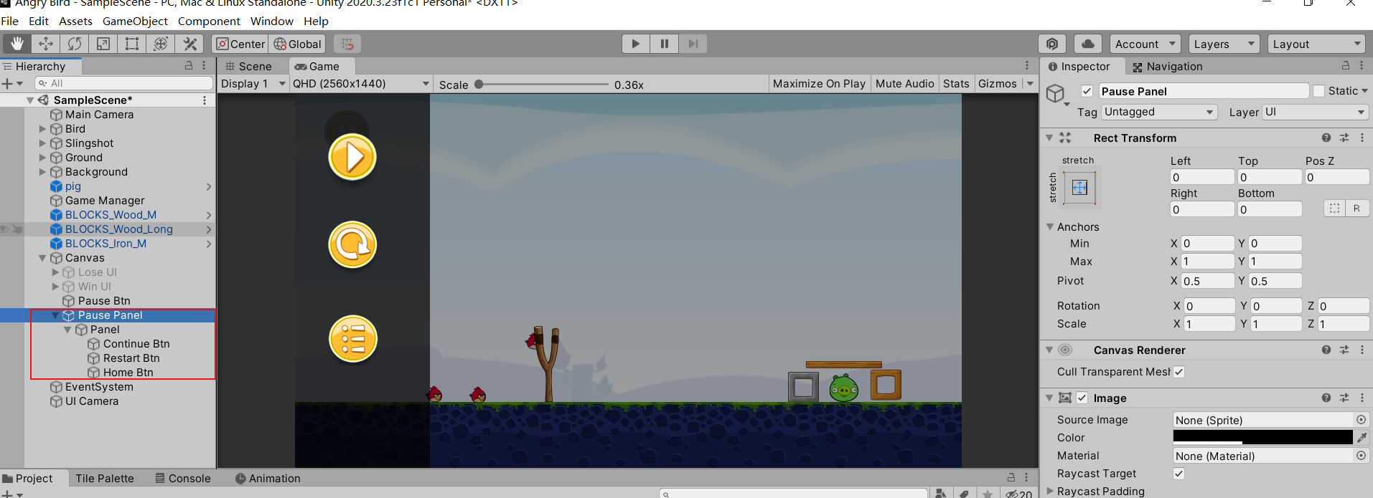The height and width of the screenshot is (498, 1373).
Task: Toggle Global handle rotation
Action: click(x=297, y=44)
